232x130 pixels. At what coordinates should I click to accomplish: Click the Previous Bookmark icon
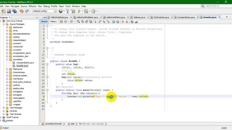click(100, 22)
